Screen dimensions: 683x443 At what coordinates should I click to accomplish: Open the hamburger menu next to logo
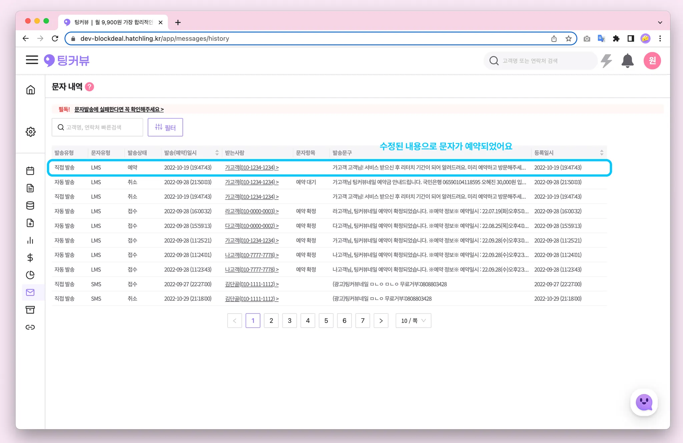point(32,60)
